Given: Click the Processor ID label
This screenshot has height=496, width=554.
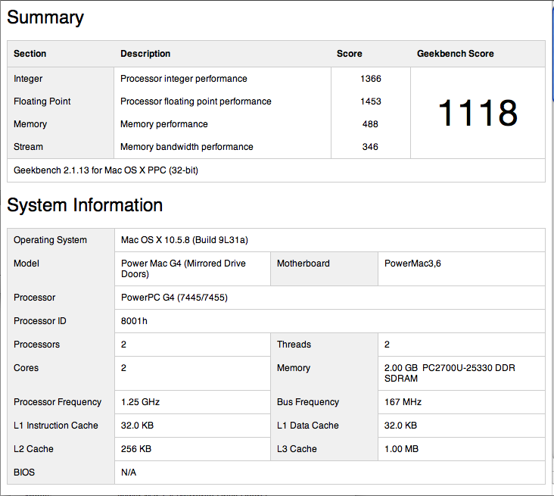Looking at the screenshot, I should pos(40,321).
